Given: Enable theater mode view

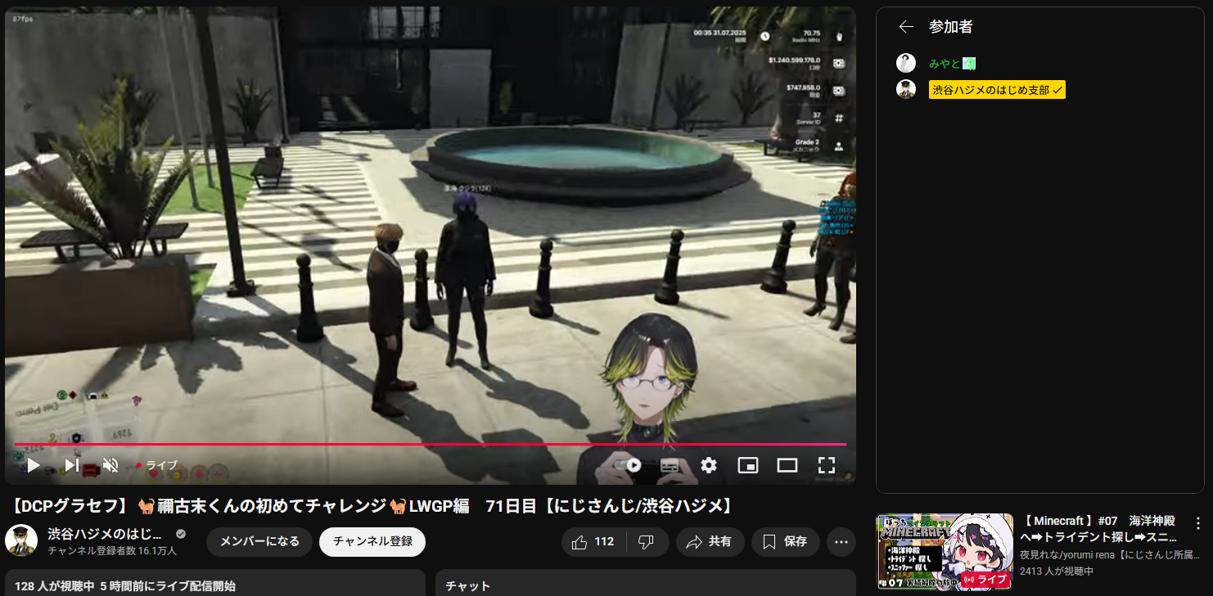Looking at the screenshot, I should [787, 465].
